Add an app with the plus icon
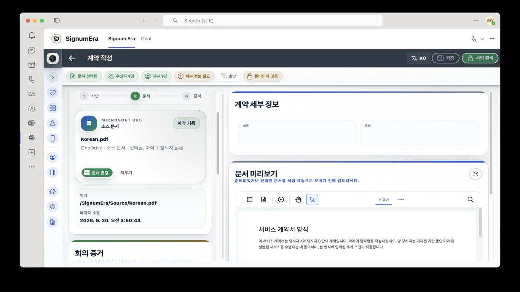The image size is (520, 292). pos(32,152)
